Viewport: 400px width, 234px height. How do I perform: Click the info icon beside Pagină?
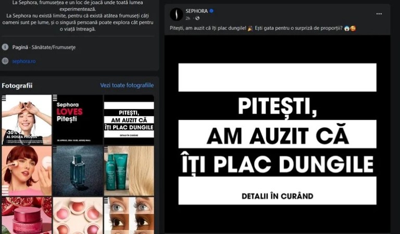point(5,47)
